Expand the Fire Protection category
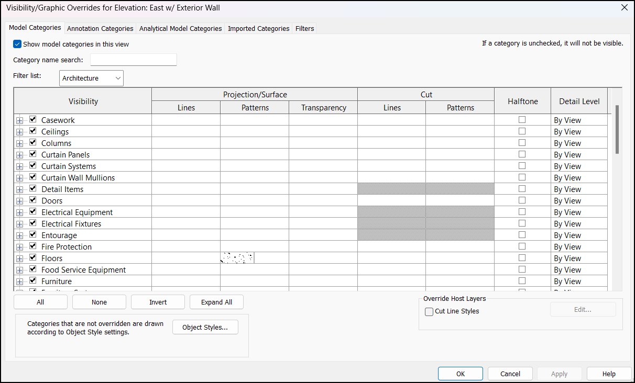Viewport: 635px width, 383px height. [x=20, y=247]
